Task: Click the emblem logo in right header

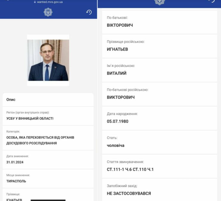Action: (x=159, y=2)
